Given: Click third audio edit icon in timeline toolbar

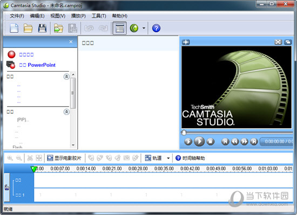Looking at the screenshot, I should point(109,158).
